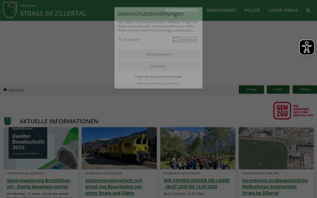Viewport: 317px width, 198px height.
Task: Open the Gemeindeamt menu
Action: coord(221,11)
